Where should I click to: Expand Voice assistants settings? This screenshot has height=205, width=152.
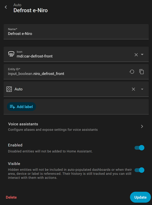(x=142, y=126)
